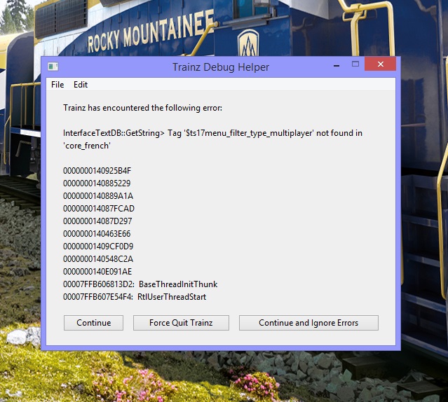Select address 0000000140885229
This screenshot has height=402, width=448.
(97, 183)
